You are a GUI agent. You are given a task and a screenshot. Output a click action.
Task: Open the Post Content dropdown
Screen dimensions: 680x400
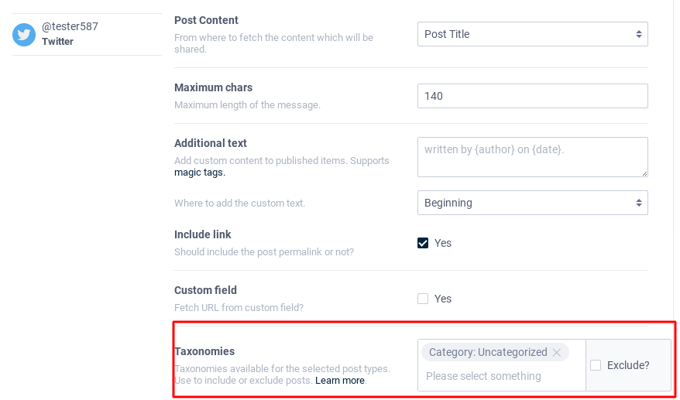tap(532, 34)
